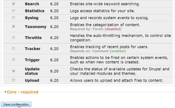Click the Search module version 6.20
Screen dimensions: 175x108
pos(54,4)
